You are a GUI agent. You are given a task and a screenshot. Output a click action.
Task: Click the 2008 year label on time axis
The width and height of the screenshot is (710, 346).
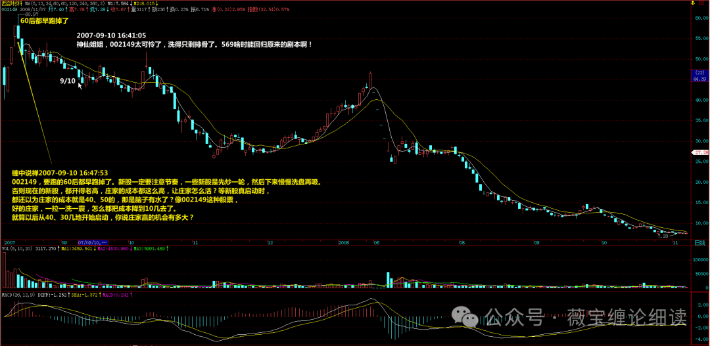point(345,242)
